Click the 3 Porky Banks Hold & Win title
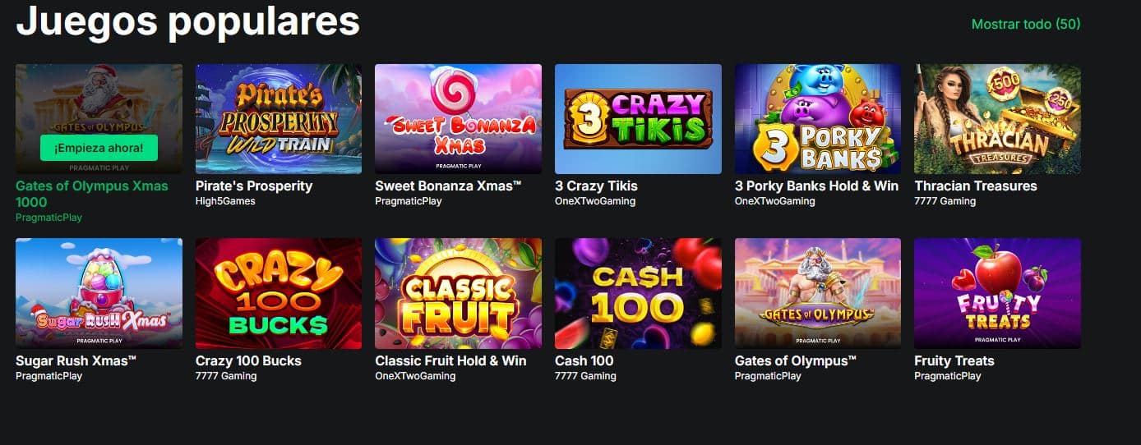Screen dimensions: 1141x445 point(816,186)
